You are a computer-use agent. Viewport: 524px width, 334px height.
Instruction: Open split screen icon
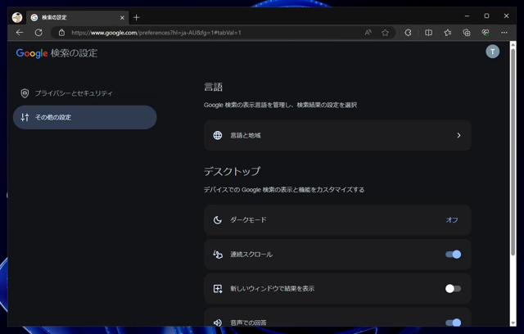tap(428, 33)
